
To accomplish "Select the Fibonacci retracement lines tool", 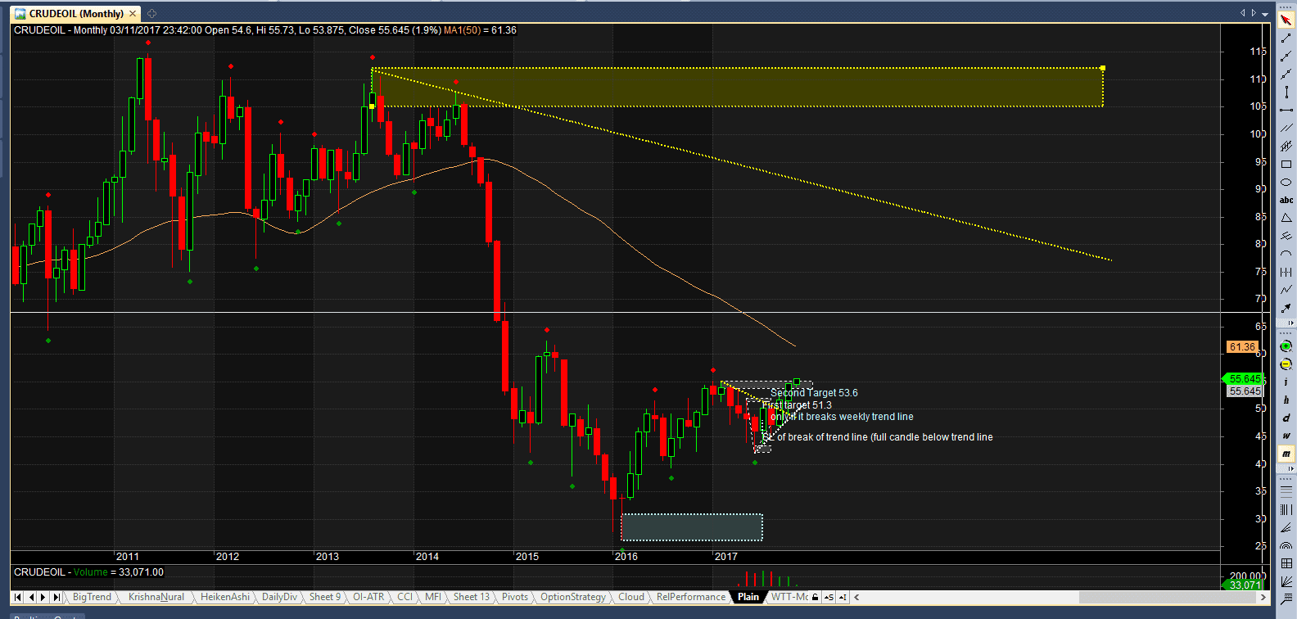I will [1286, 491].
